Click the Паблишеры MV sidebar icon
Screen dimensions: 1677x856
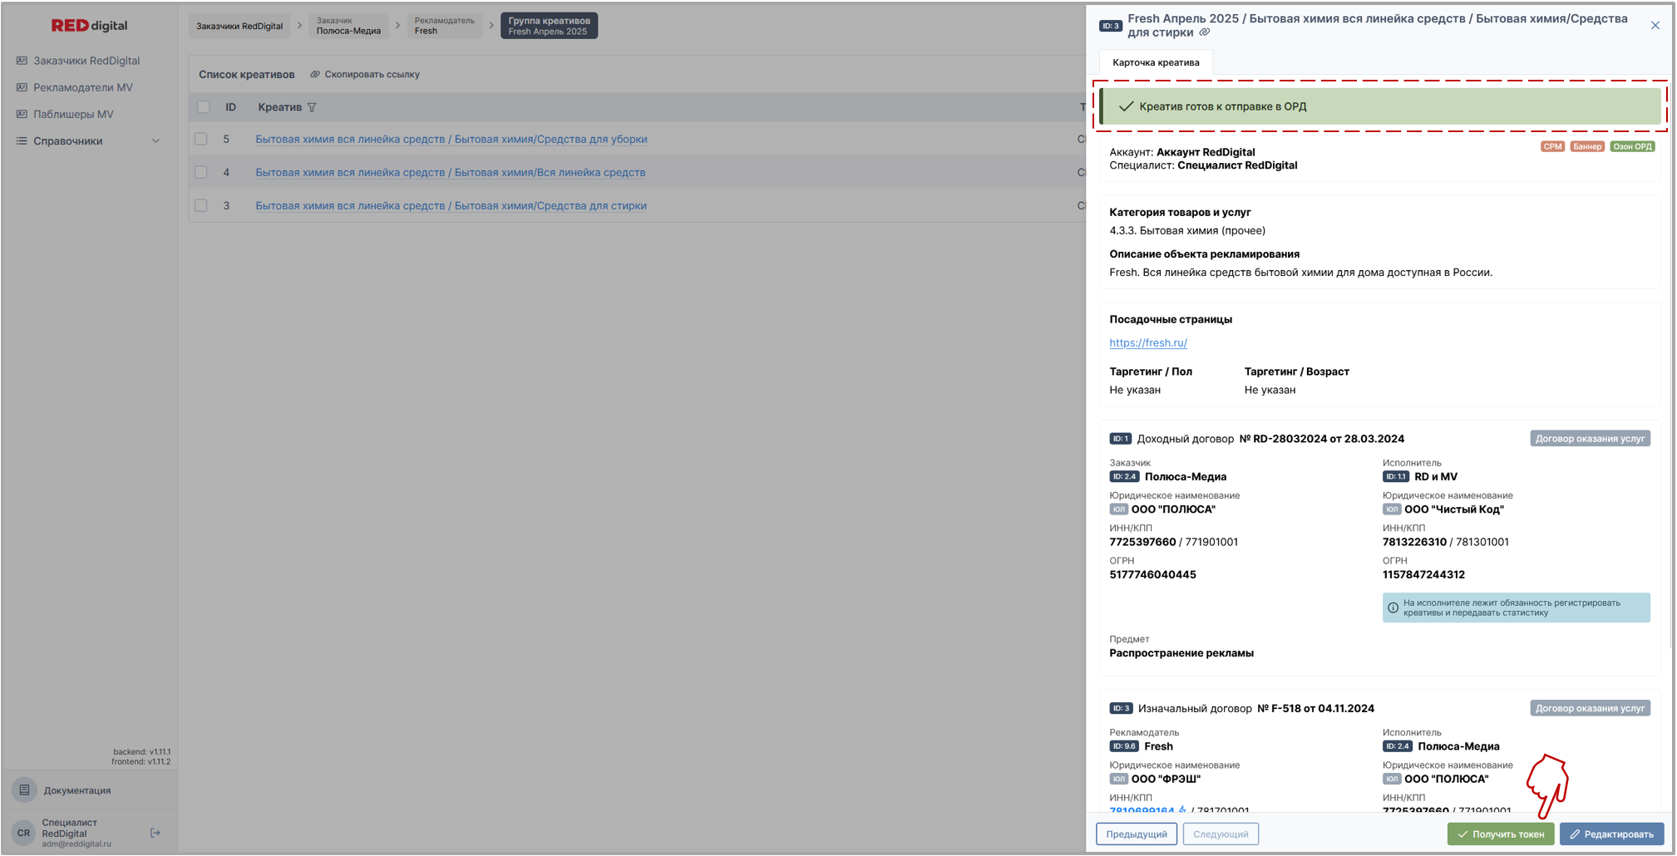click(x=22, y=114)
